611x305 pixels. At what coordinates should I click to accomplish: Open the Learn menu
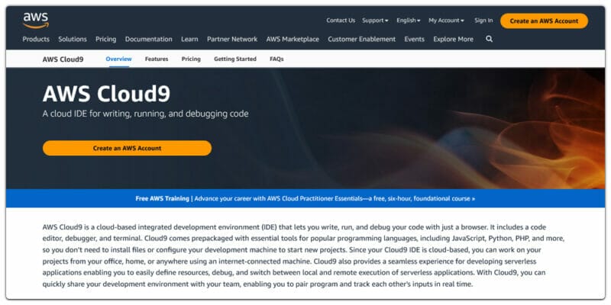click(189, 40)
